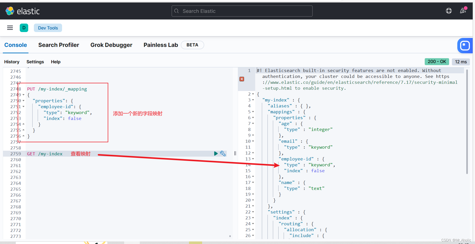Click the "type": "keyword" editor line
The height and width of the screenshot is (244, 475).
68,113
